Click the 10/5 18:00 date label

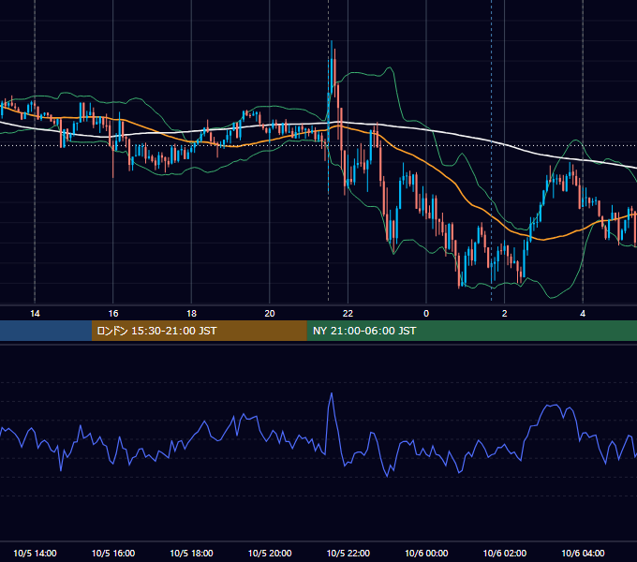(x=191, y=553)
